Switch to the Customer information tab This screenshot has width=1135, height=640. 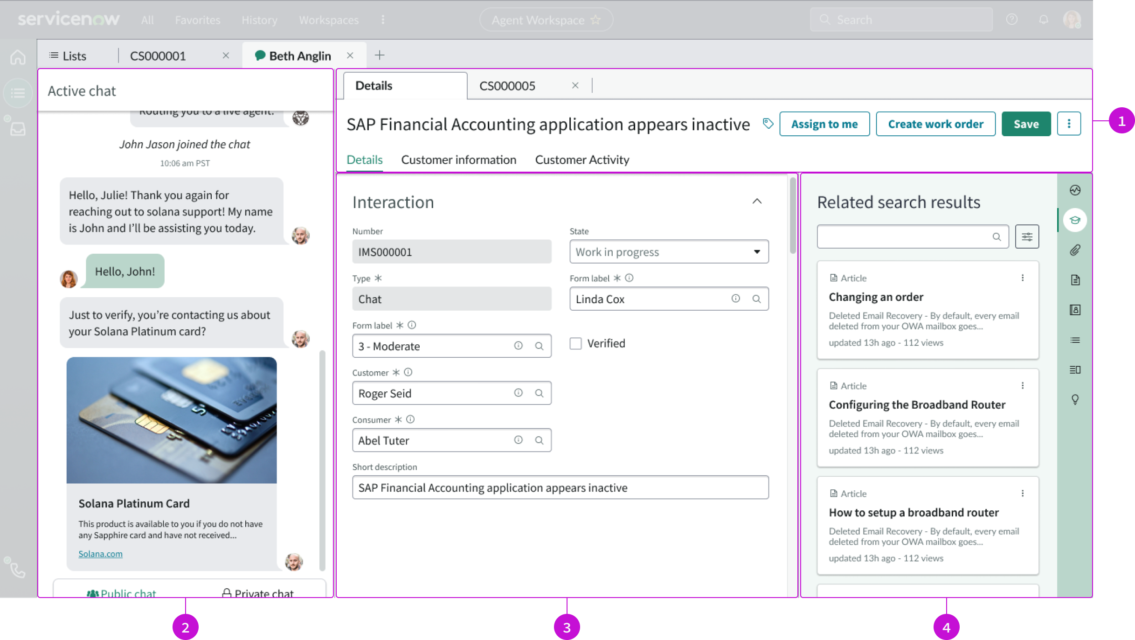pos(459,160)
